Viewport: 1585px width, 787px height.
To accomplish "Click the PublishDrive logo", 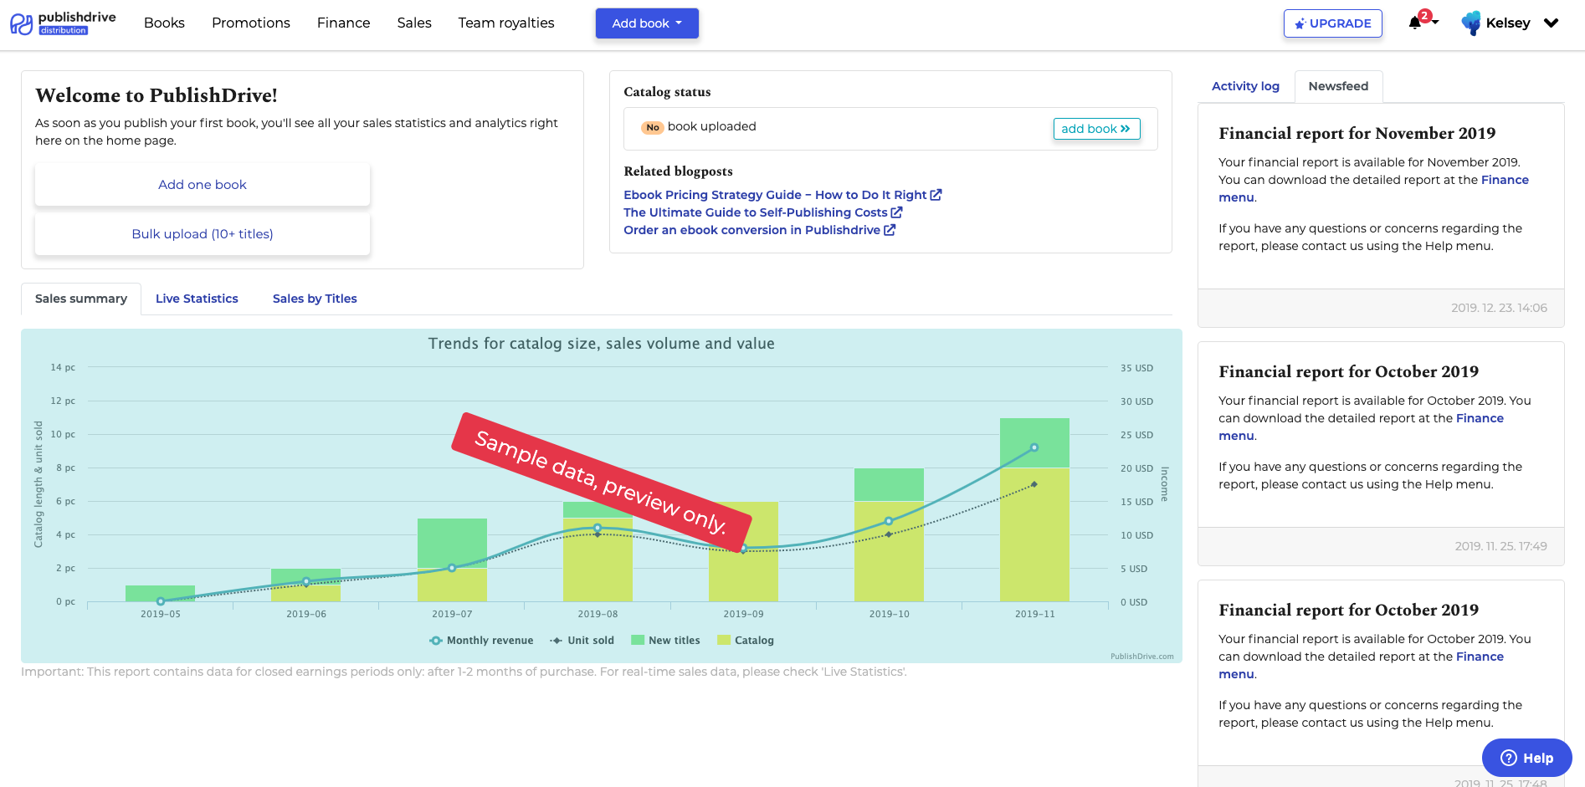I will [x=63, y=23].
